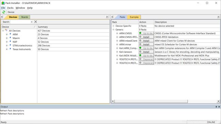This screenshot has height=124, width=221.
Task: Collapse the All Devices tree node
Action: point(3,30)
